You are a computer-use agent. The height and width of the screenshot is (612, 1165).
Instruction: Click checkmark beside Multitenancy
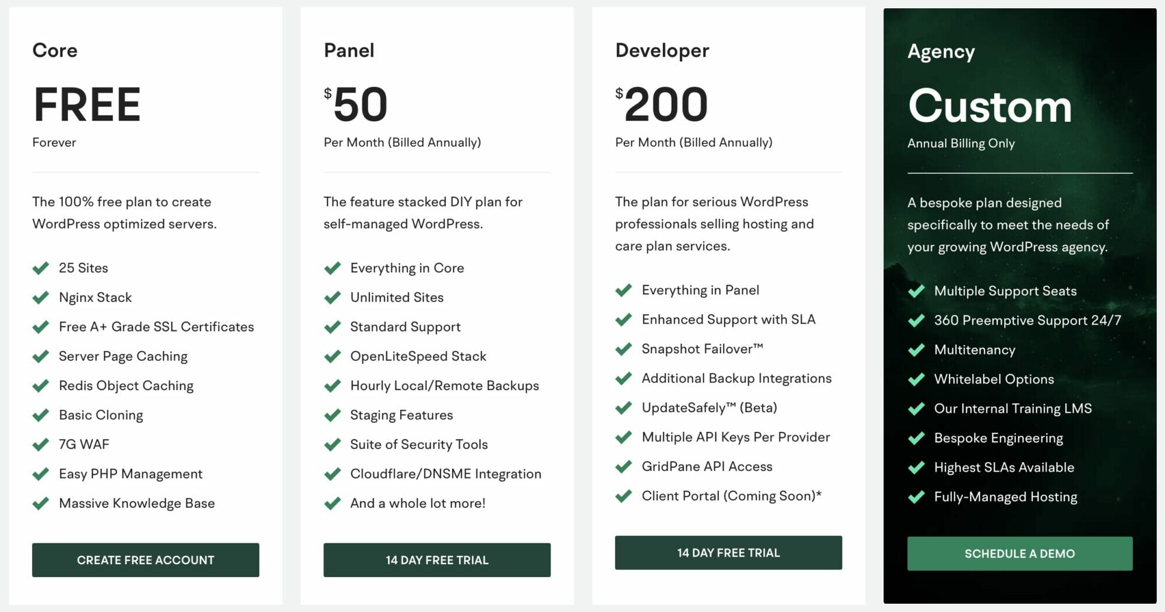coord(916,350)
